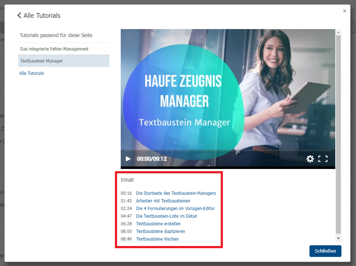Open video settings gear icon

[310, 159]
